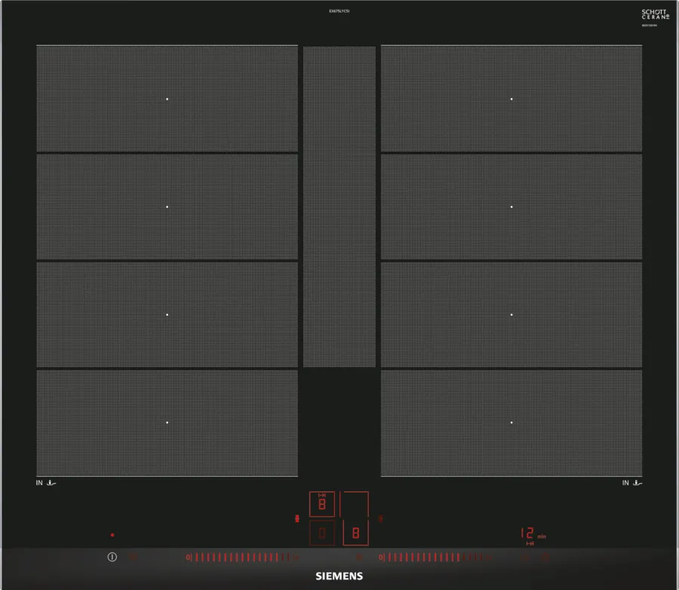
Task: Toggle the left flex zone link symbol
Action: tap(297, 518)
